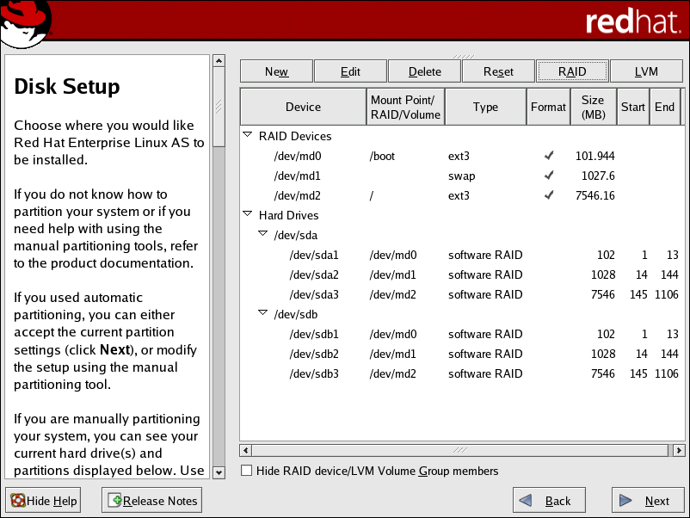Click the Format checkmark for /dev/md0
The width and height of the screenshot is (690, 518).
[x=548, y=156]
